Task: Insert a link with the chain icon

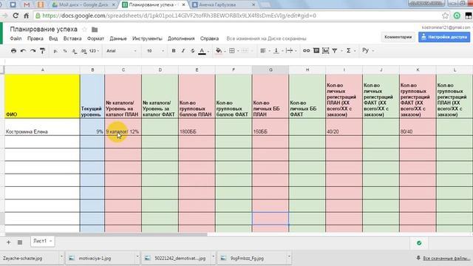Action: [306, 51]
